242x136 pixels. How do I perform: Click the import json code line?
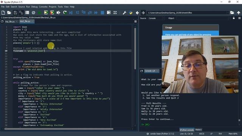pyautogui.click(x=20, y=27)
